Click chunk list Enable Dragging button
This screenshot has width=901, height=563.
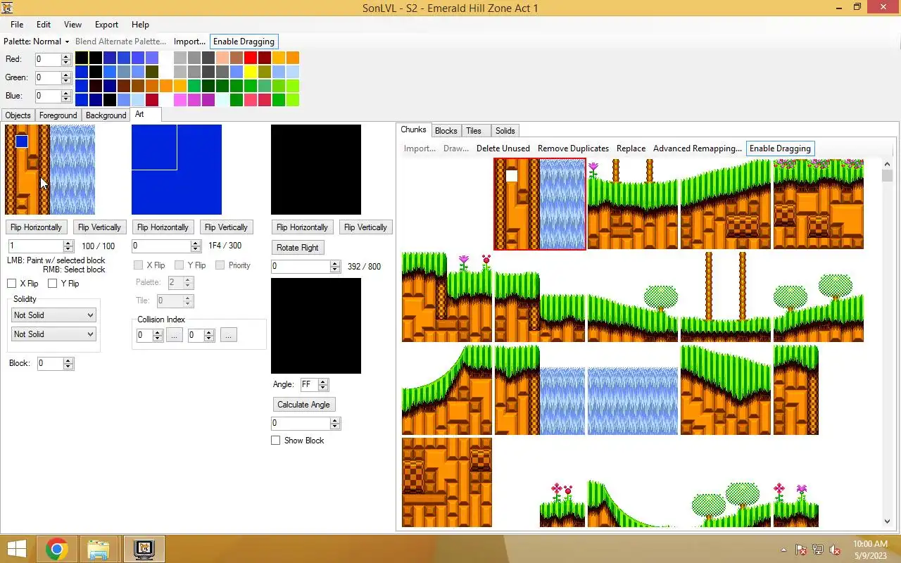click(x=780, y=148)
